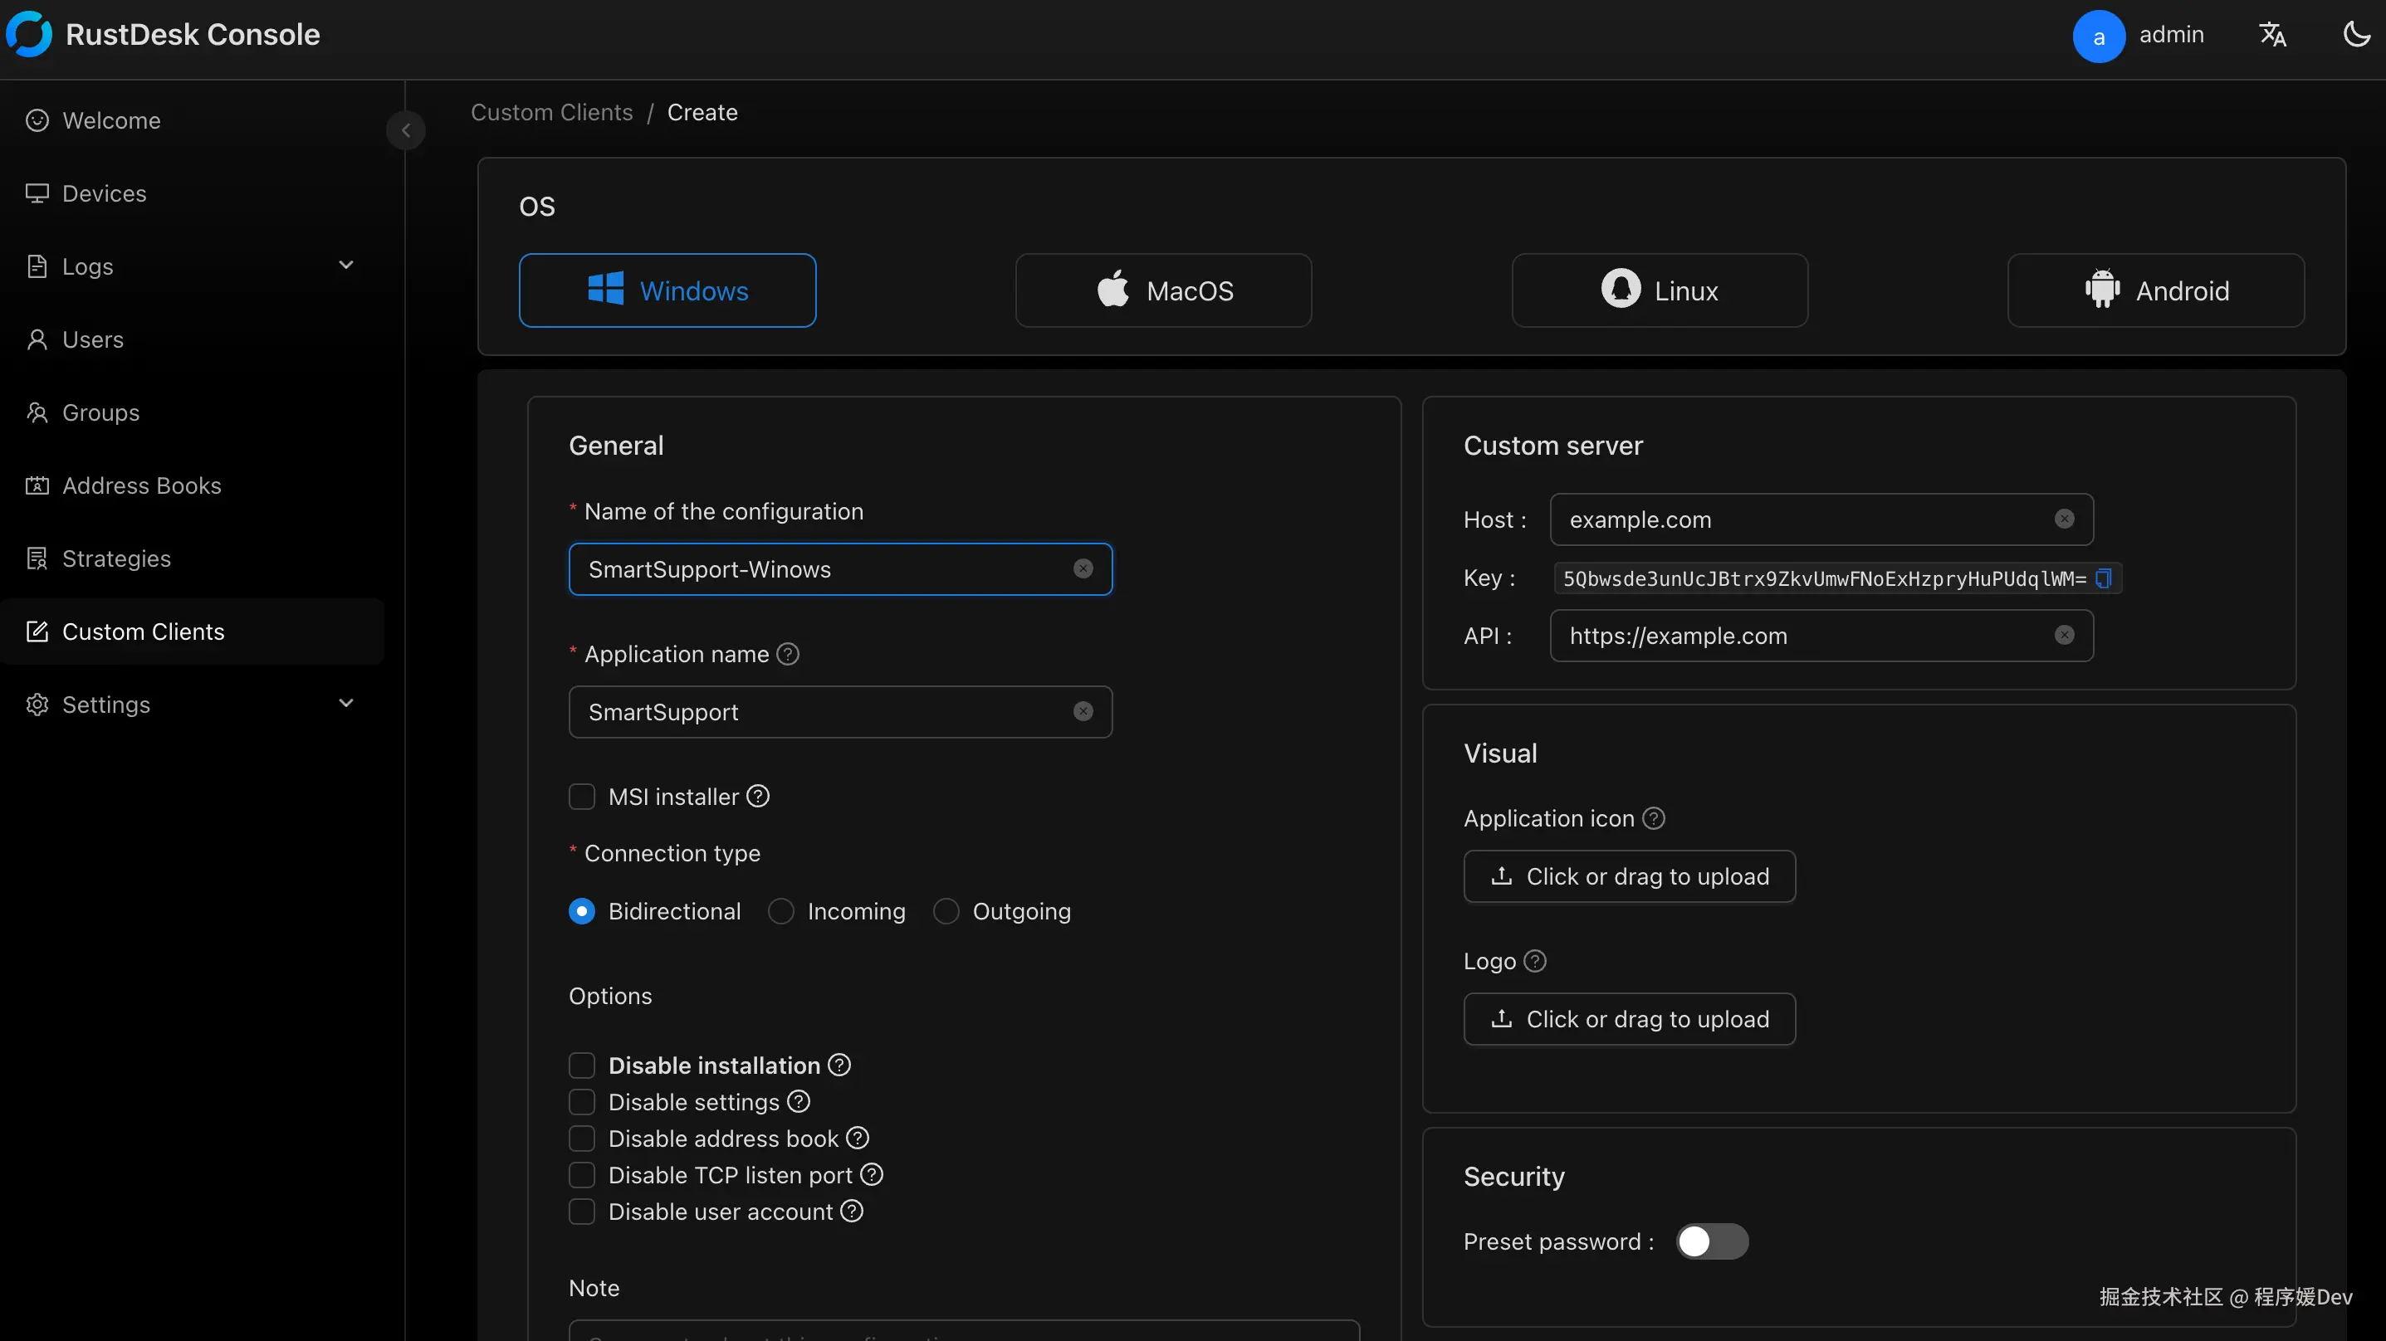Image resolution: width=2386 pixels, height=1341 pixels.
Task: Open Strategies in the sidebar
Action: click(x=117, y=558)
